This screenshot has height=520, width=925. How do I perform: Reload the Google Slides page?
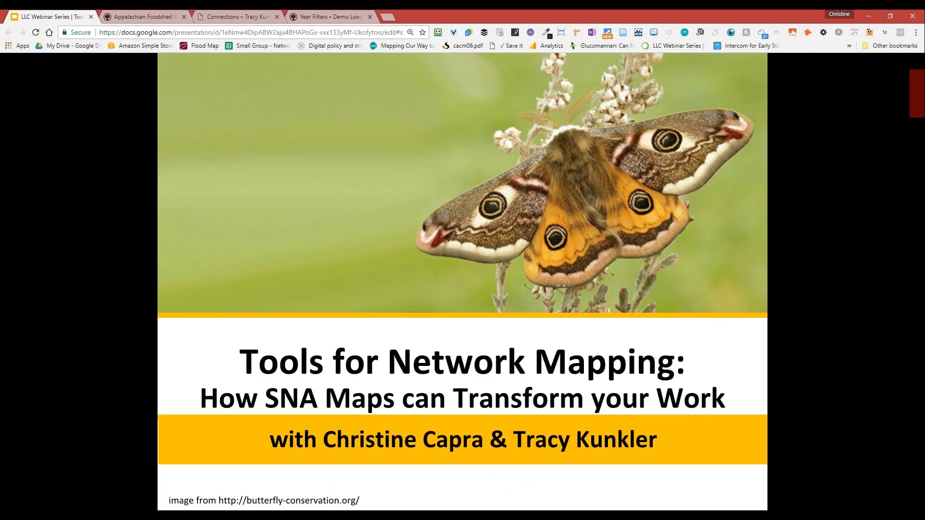click(x=36, y=32)
